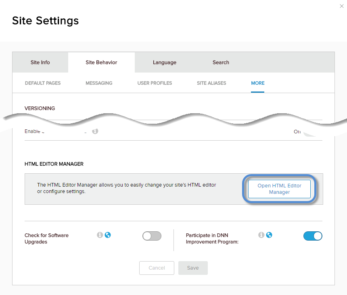Toggle Participate in DNN Improvement Program switch

(x=313, y=236)
